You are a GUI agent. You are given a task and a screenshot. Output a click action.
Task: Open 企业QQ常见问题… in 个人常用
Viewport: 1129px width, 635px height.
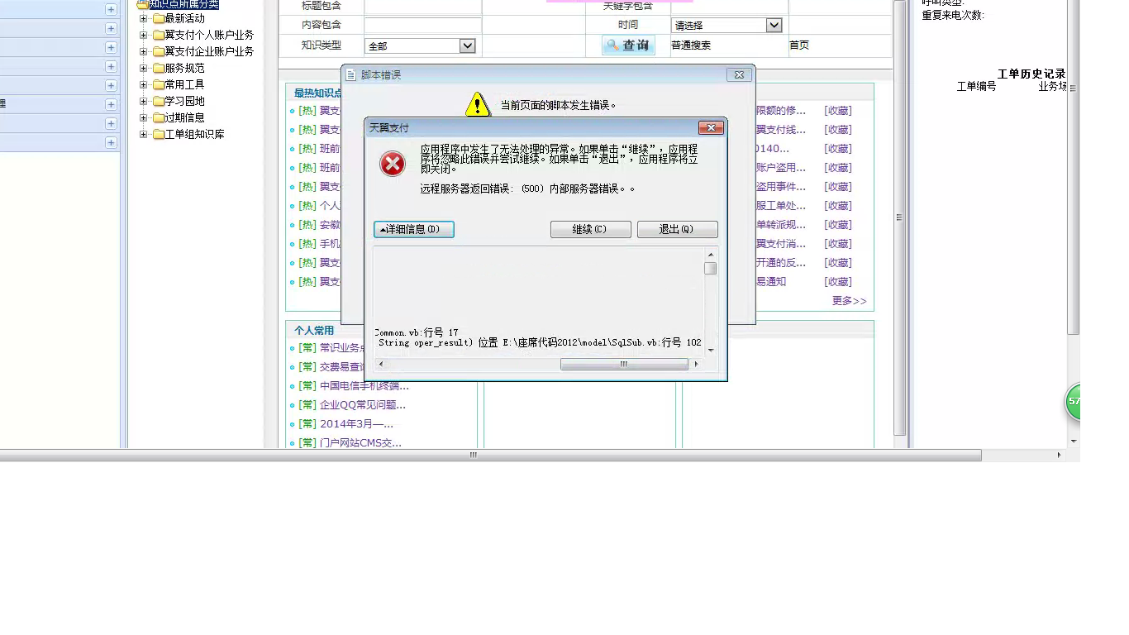coord(363,405)
